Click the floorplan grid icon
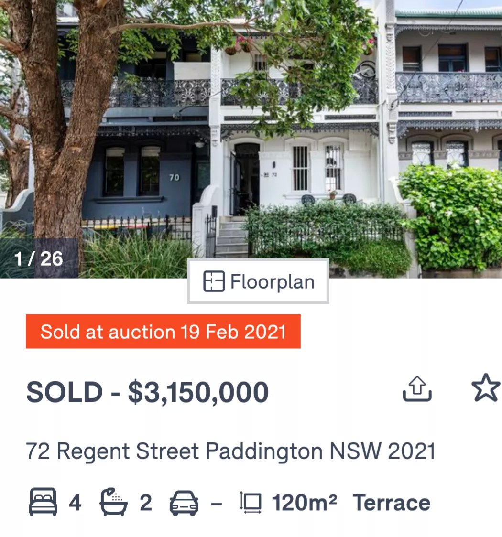502x537 pixels. point(214,281)
